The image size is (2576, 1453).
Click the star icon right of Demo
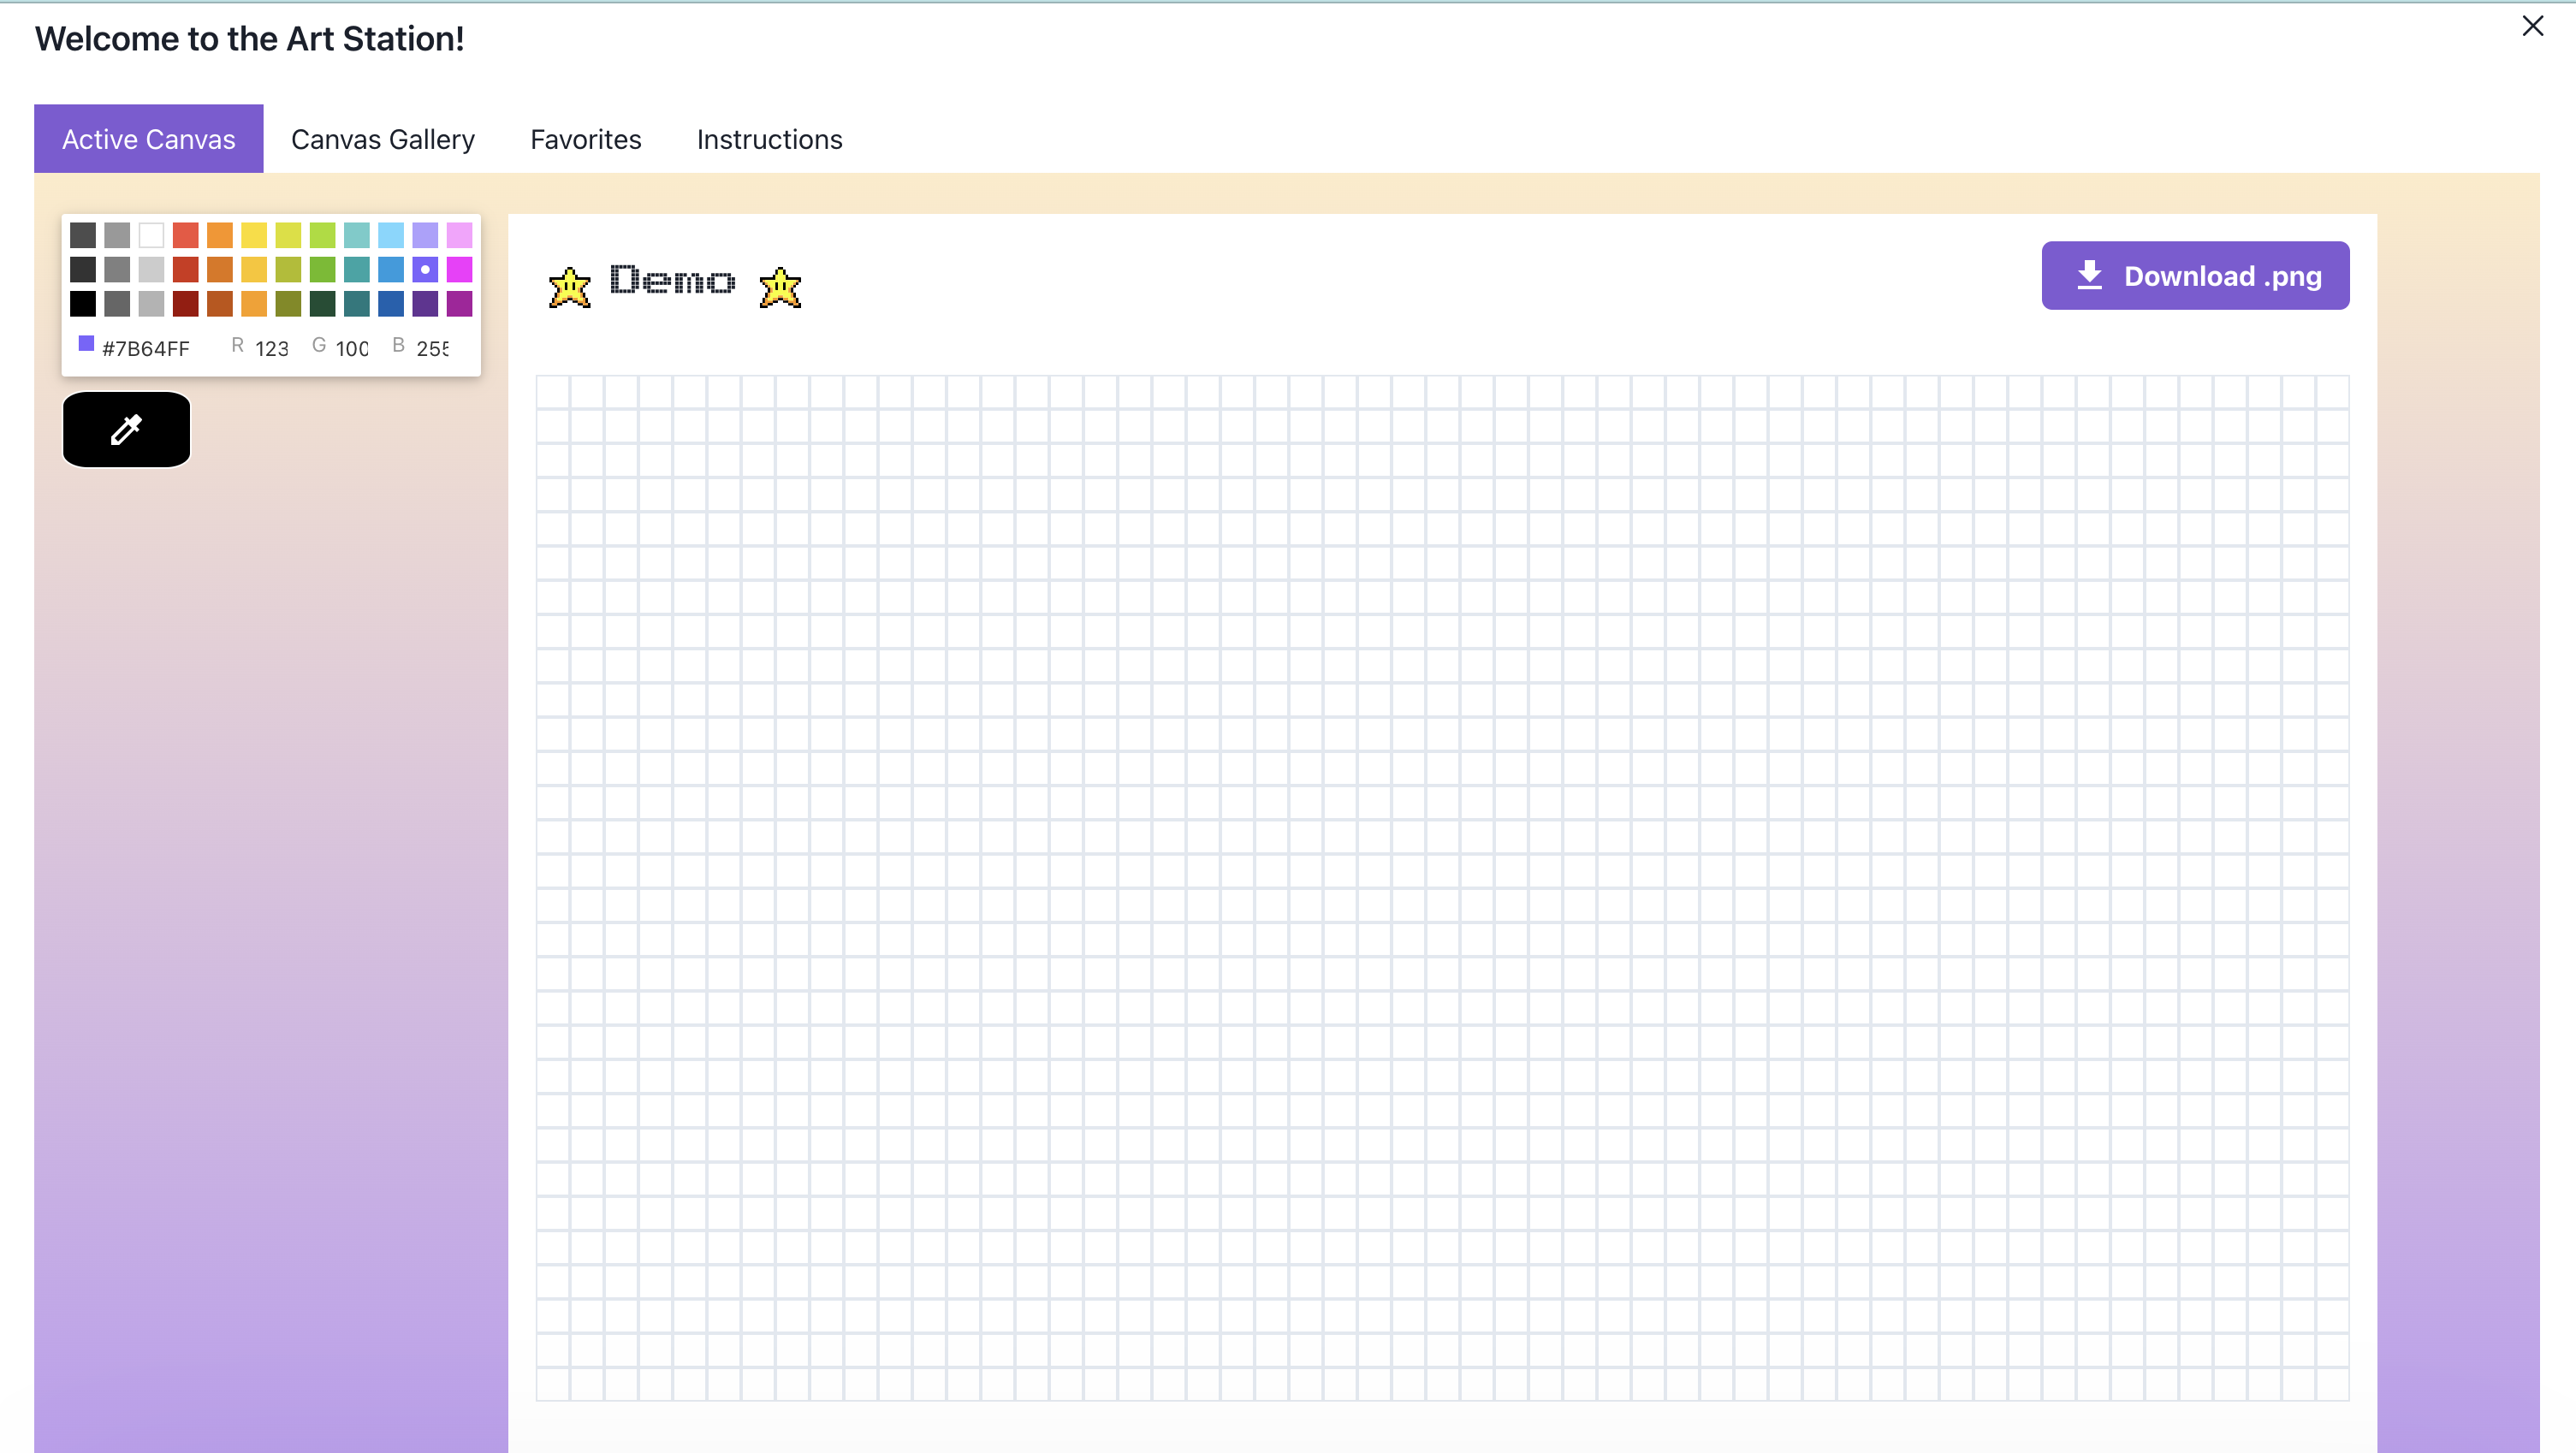pyautogui.click(x=780, y=287)
